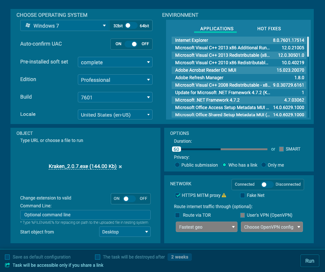This screenshot has height=272, width=325.
Task: Open the Choose OpenVPN config dropdown
Action: [x=272, y=227]
